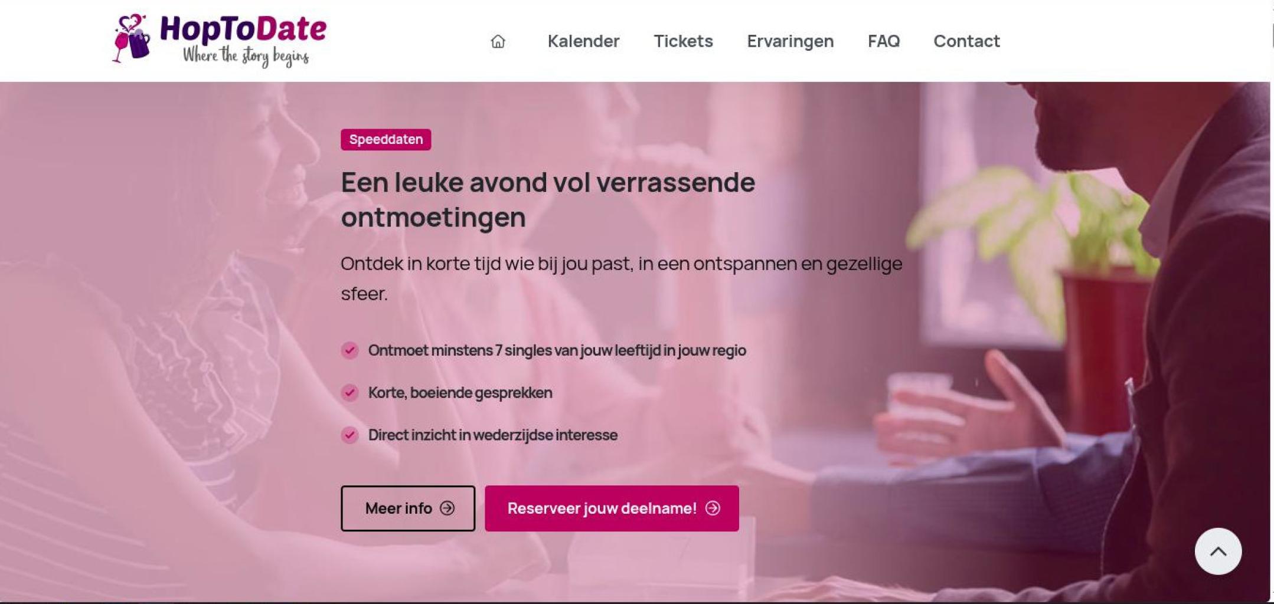Open the Tickets menu item
The image size is (1274, 604).
coord(683,41)
